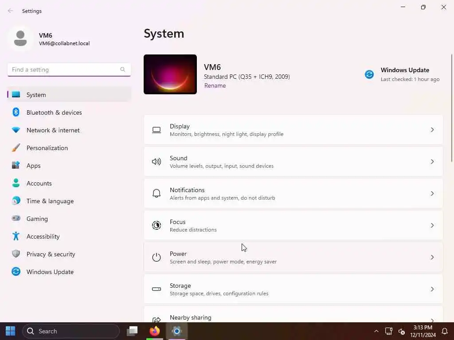
Task: Click the Find a setting field
Action: [69, 70]
